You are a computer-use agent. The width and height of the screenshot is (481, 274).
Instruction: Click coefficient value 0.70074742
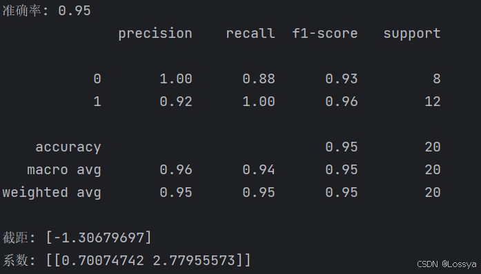tap(103, 261)
